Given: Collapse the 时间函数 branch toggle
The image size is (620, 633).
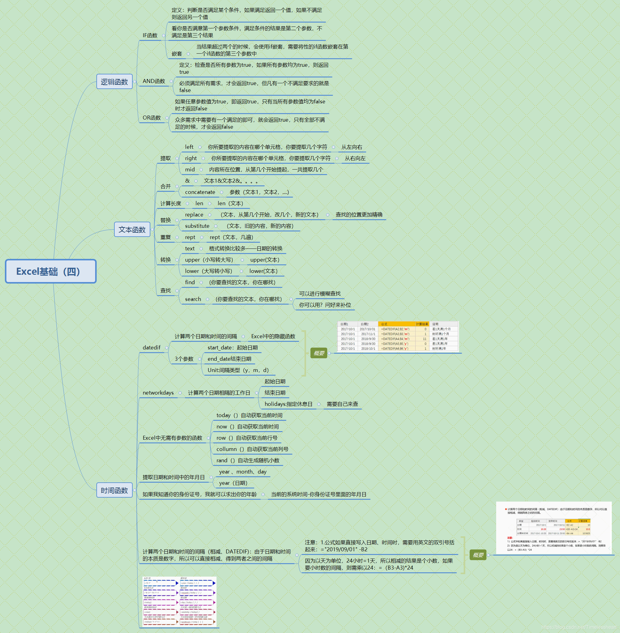Looking at the screenshot, I should coord(134,490).
